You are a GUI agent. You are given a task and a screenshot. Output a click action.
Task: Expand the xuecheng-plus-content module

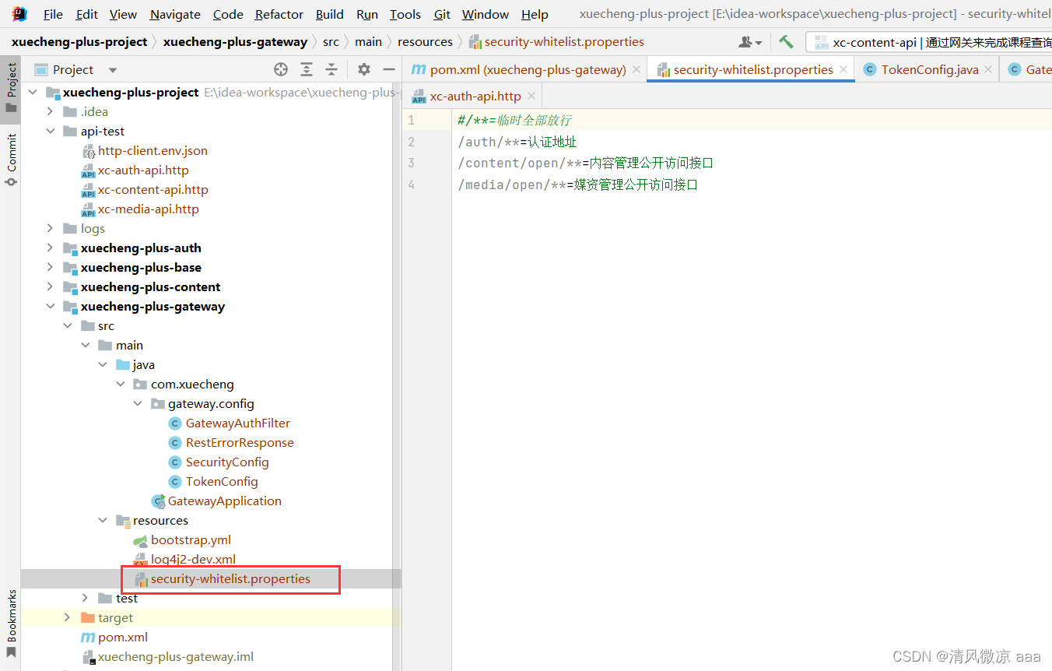coord(51,286)
